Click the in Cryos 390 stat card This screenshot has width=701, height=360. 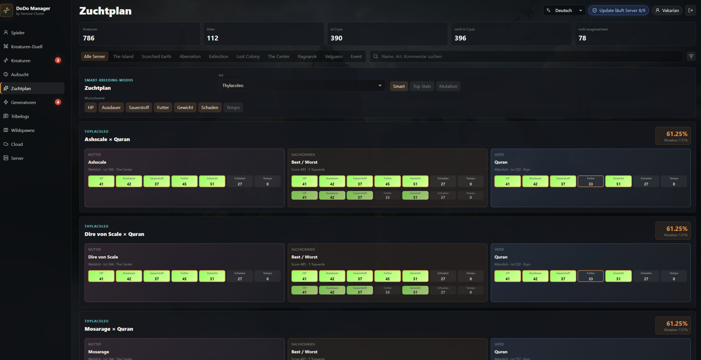pyautogui.click(x=387, y=34)
